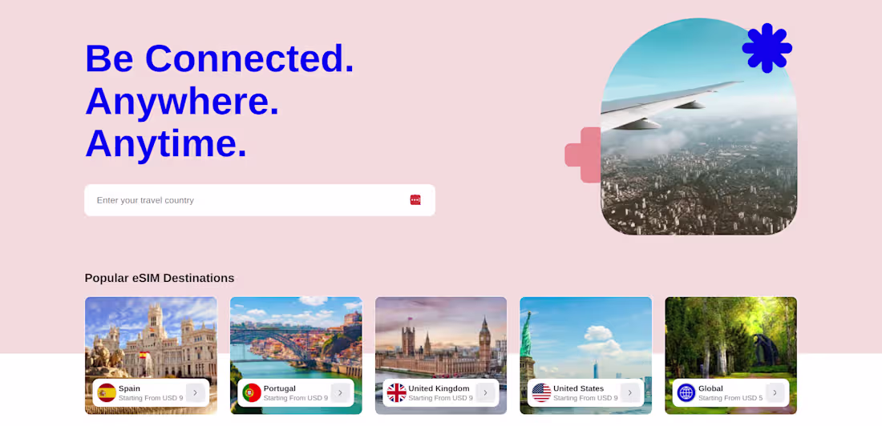
Task: Click the pink plus shape decoration
Action: (583, 155)
